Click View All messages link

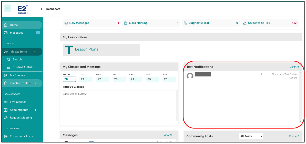(169, 135)
